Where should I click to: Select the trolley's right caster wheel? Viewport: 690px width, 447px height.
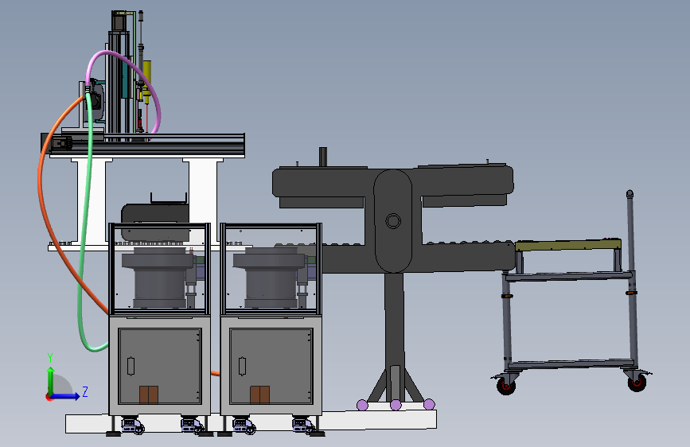click(637, 383)
